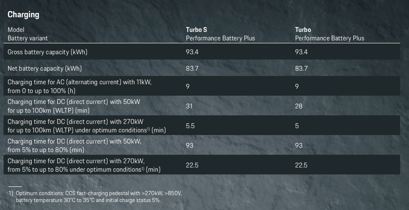
Task: Select Turbo net capacity value 83.7
Action: click(301, 68)
